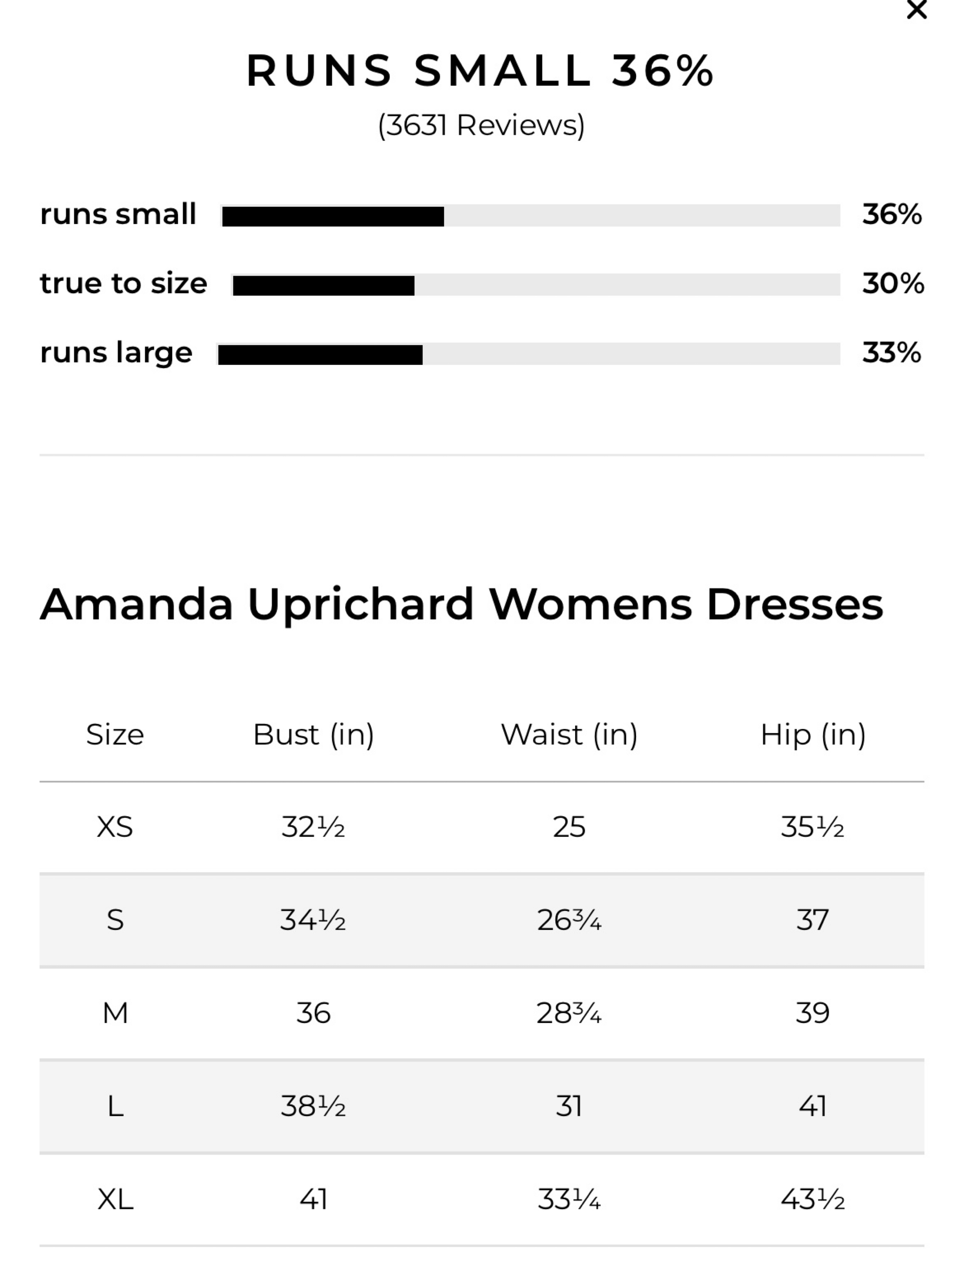Image resolution: width=964 pixels, height=1283 pixels.
Task: Select the S size row label
Action: (x=115, y=920)
